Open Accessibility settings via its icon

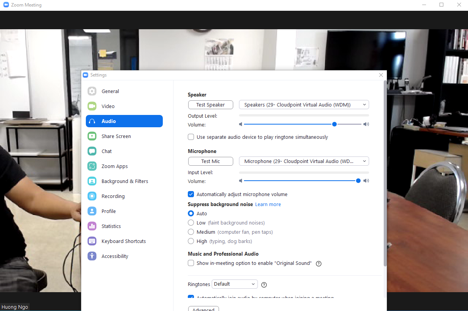coord(92,256)
